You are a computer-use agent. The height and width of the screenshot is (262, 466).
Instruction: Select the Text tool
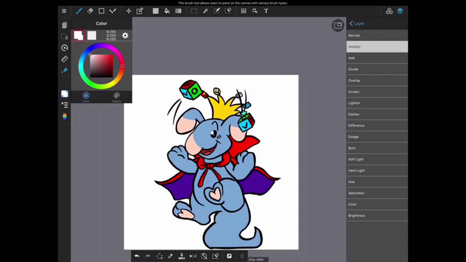(266, 11)
